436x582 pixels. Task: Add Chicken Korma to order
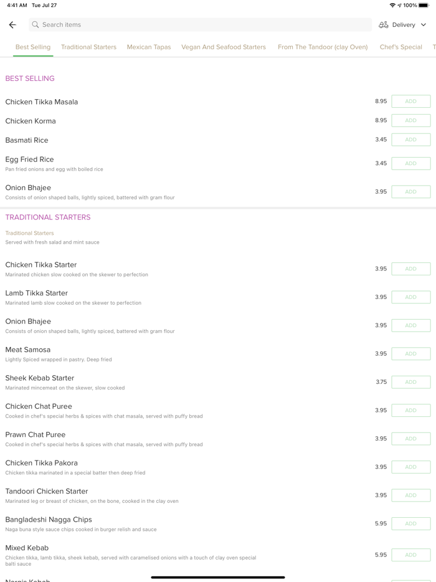410,120
